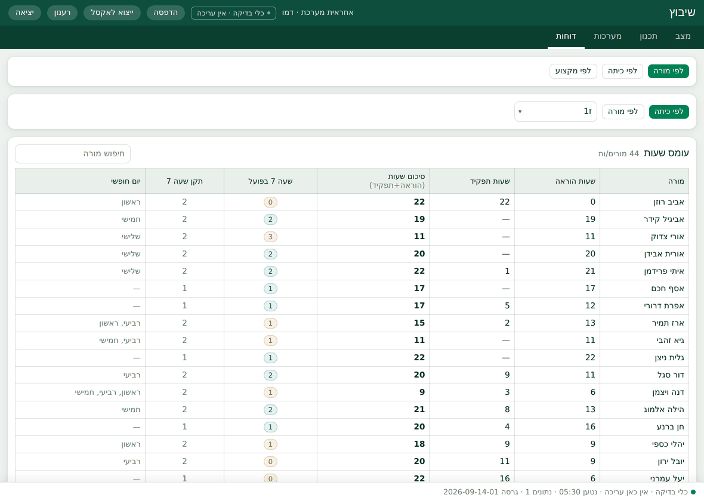Click hour-7 badge 1 in יהלי כספי row
704x501 pixels.
270,444
